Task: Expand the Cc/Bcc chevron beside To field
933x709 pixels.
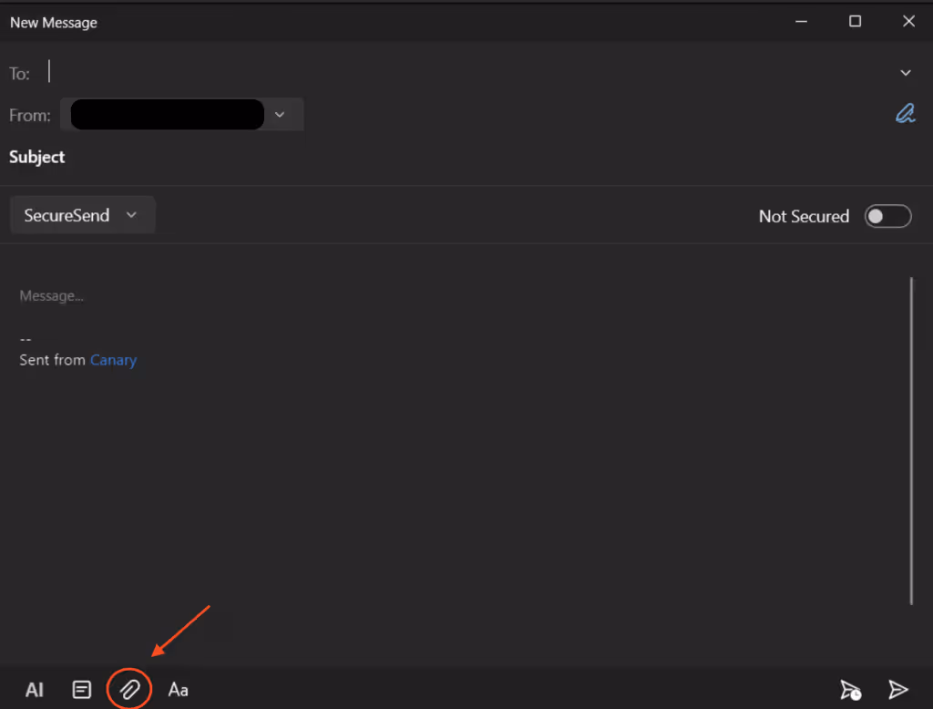Action: click(905, 73)
